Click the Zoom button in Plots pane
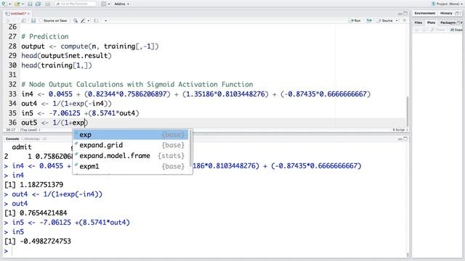This screenshot has width=465, height=261. (437, 30)
